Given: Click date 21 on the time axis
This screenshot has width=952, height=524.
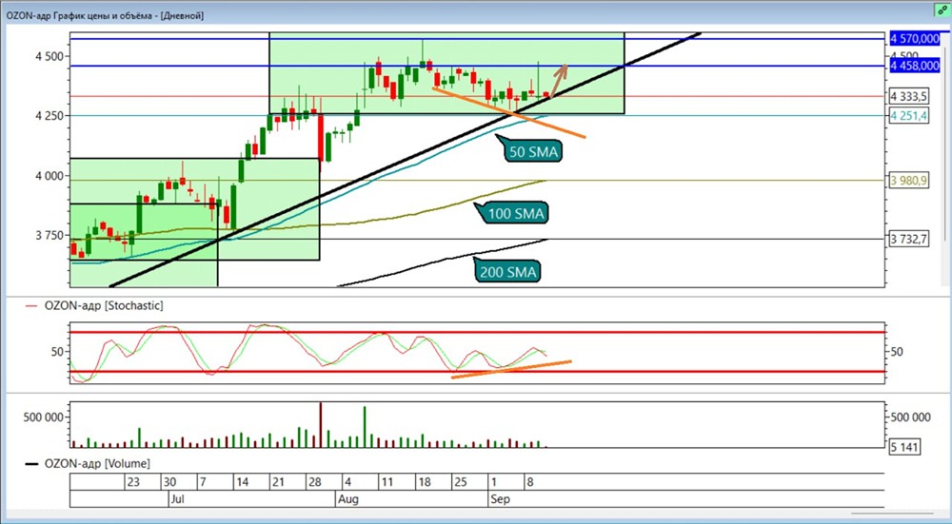Looking at the screenshot, I should pos(279,483).
